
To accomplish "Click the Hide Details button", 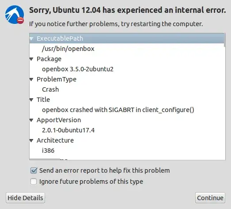I will (x=25, y=198).
